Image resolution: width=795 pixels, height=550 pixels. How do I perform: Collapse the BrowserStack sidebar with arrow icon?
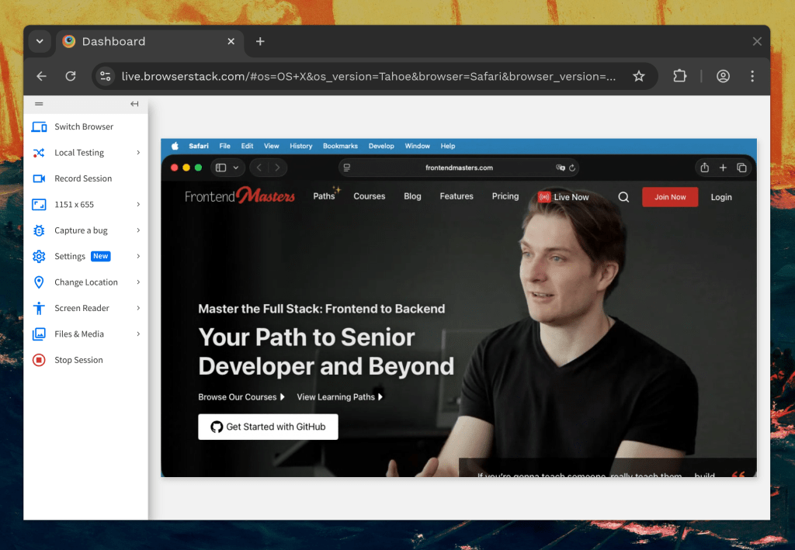click(134, 104)
